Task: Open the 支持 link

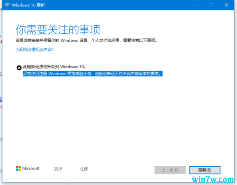Action: [x=58, y=169]
